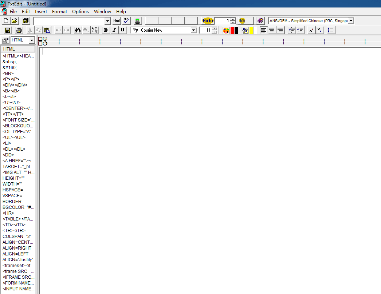381x294 pixels.
Task: Click the HTML list header button
Action: tap(18, 49)
